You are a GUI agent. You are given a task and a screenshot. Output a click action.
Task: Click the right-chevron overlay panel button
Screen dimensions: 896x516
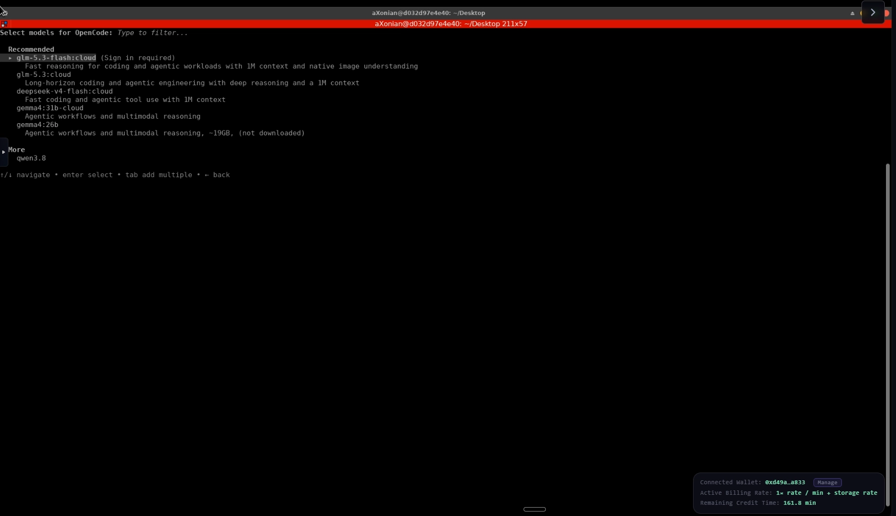click(x=873, y=12)
